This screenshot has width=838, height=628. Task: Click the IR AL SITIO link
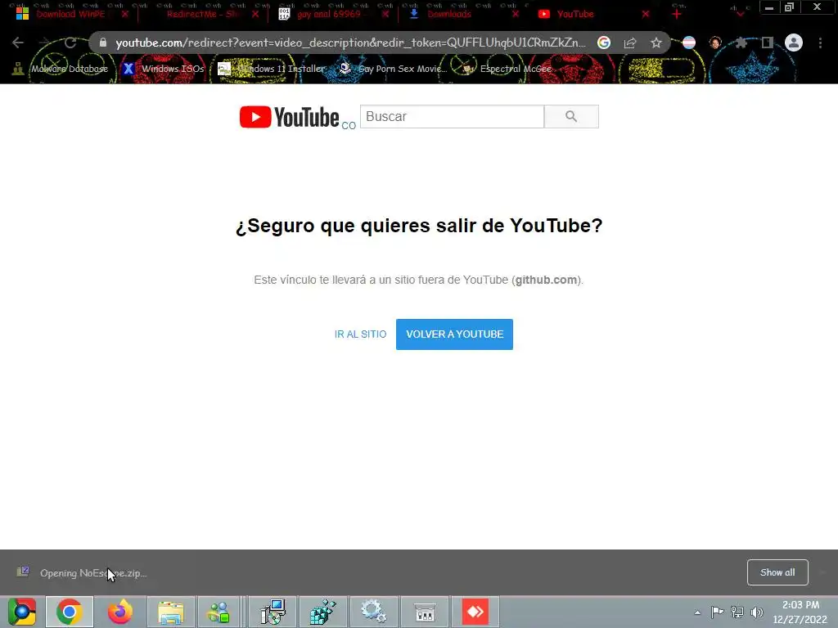[x=360, y=334]
